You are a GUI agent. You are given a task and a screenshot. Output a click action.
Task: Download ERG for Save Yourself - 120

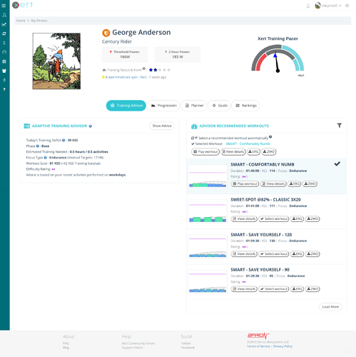click(x=297, y=254)
